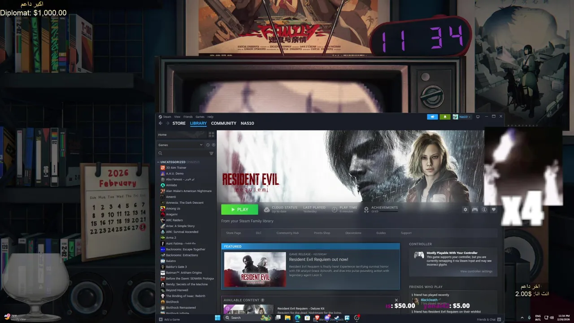The height and width of the screenshot is (323, 574).
Task: Switch library to grid collections view
Action: tap(211, 135)
